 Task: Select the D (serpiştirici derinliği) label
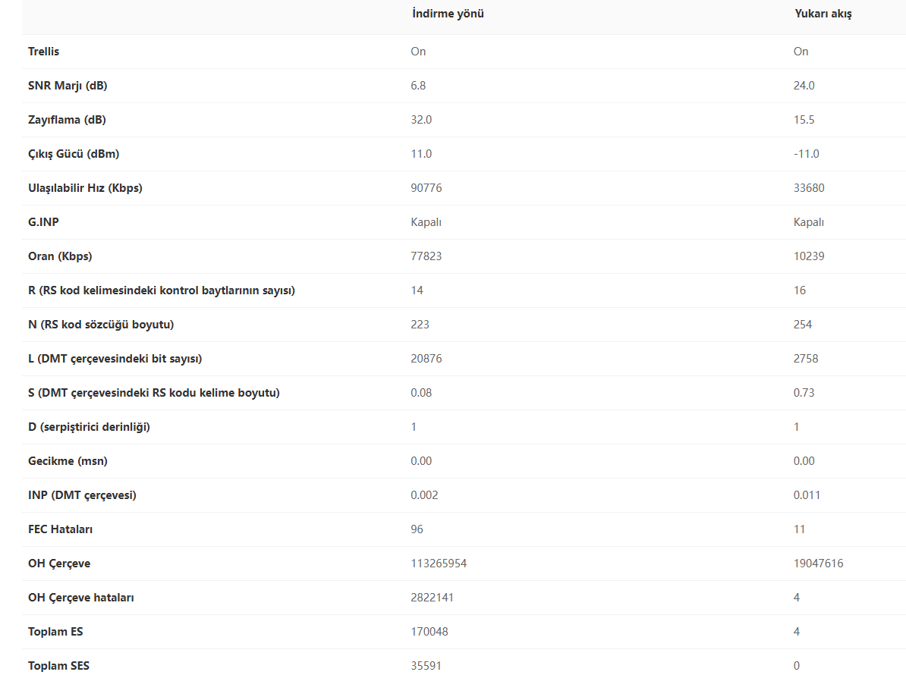tap(89, 427)
